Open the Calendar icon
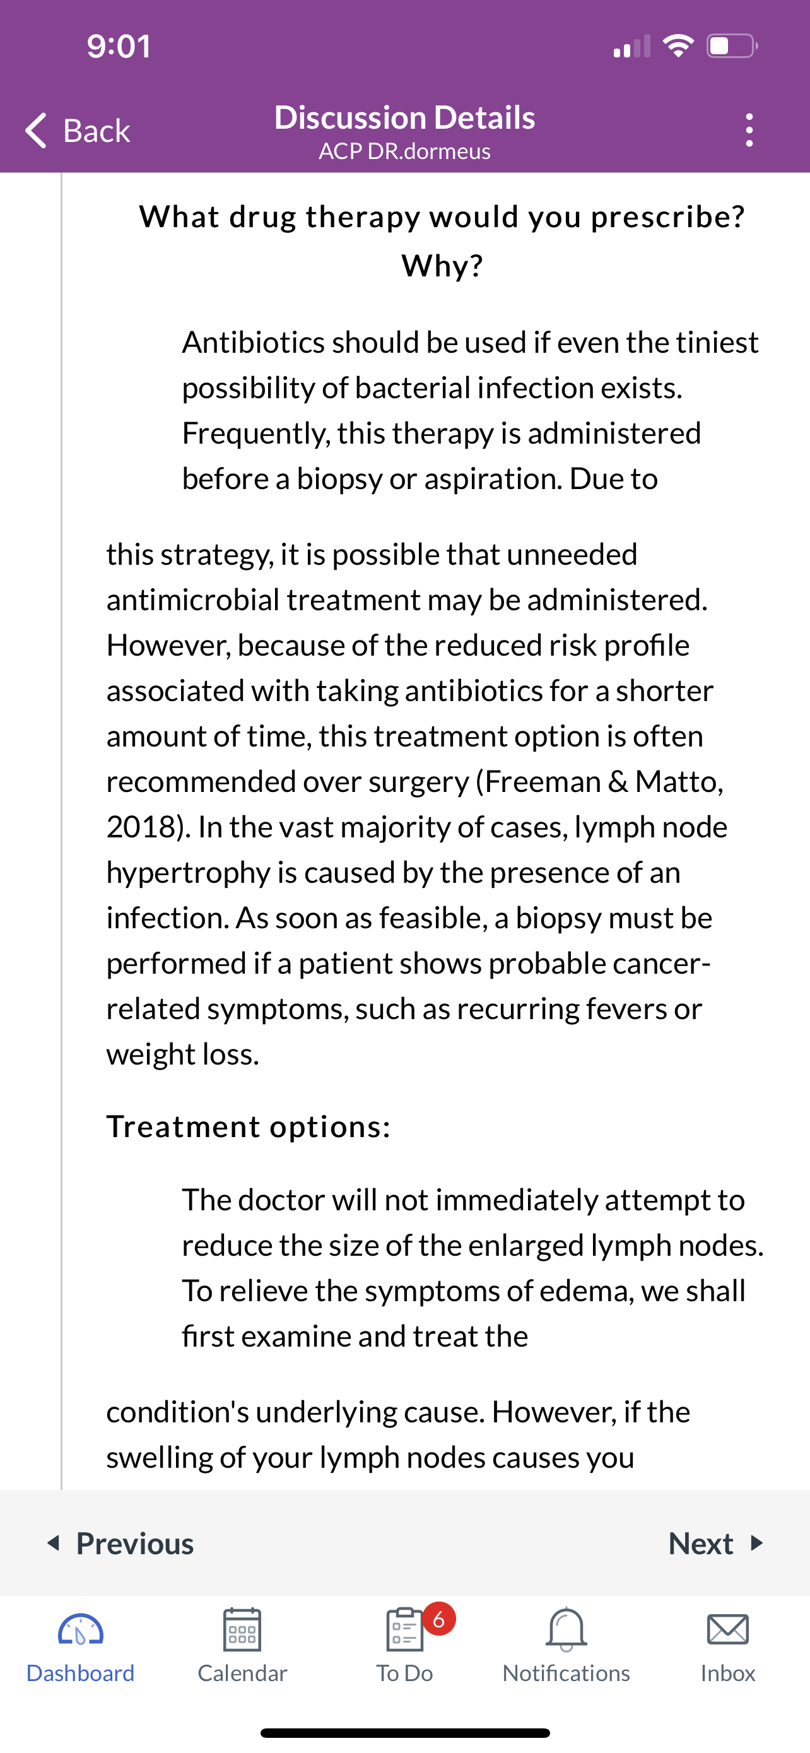 242,1629
